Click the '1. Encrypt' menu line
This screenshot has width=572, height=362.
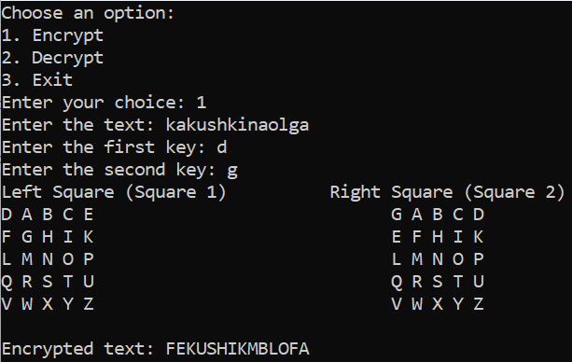(52, 36)
